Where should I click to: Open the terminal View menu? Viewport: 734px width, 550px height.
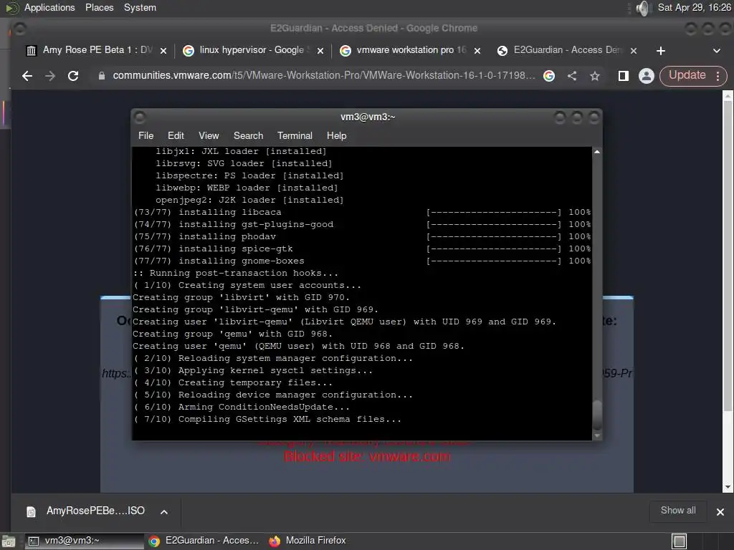[209, 135]
